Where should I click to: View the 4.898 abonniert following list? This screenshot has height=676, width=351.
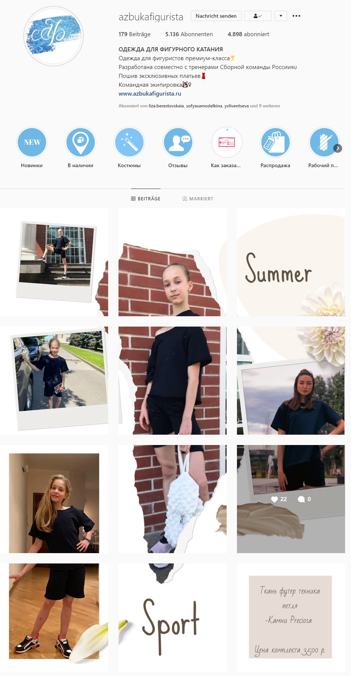point(248,34)
